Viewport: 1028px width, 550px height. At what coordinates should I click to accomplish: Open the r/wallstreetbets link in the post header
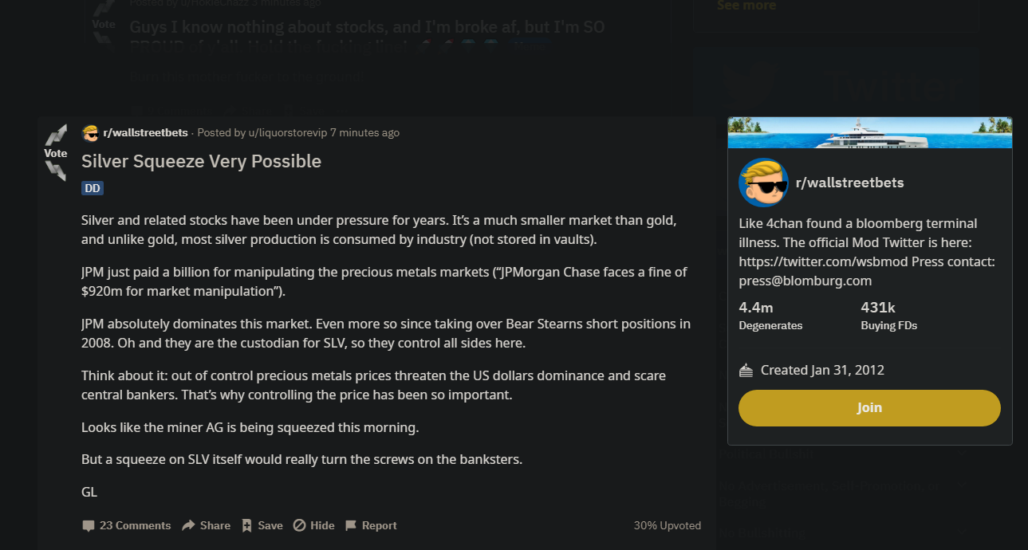(145, 133)
